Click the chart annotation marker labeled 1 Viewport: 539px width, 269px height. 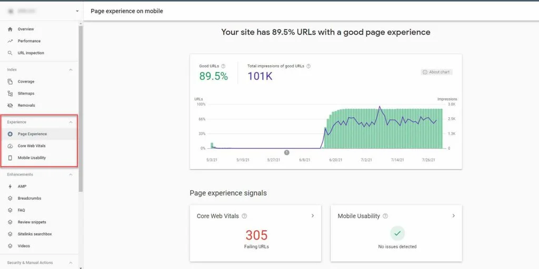287,152
